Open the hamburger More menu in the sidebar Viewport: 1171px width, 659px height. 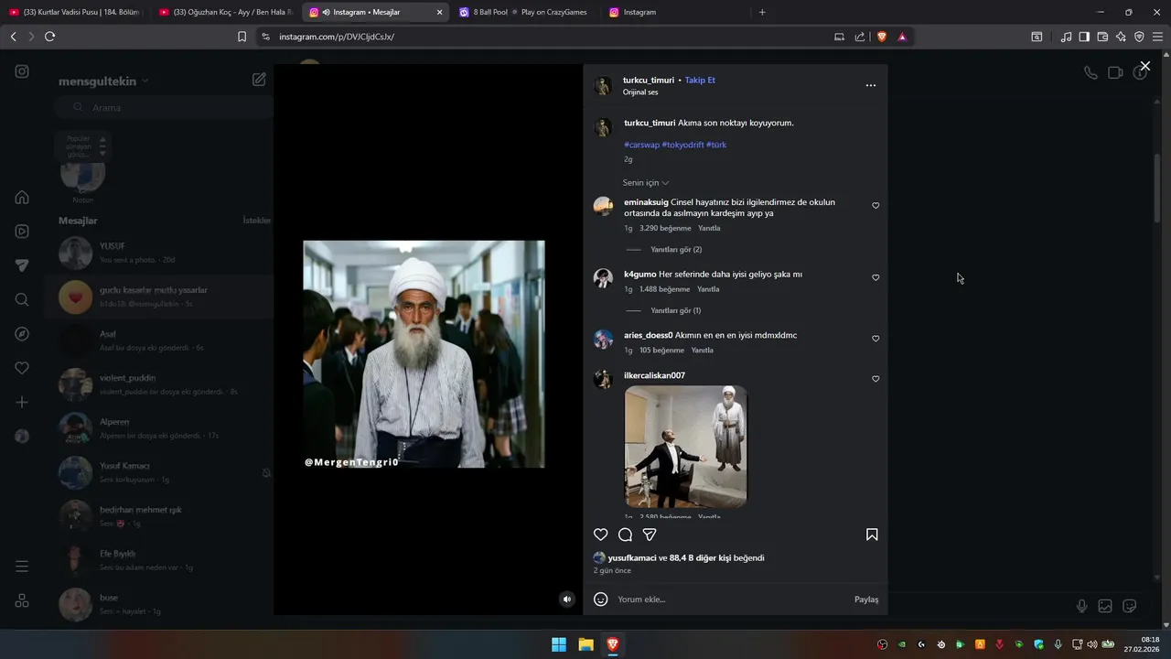(22, 567)
